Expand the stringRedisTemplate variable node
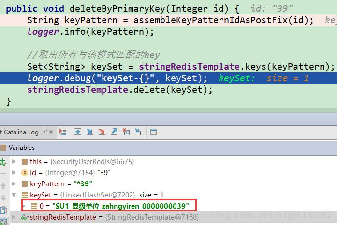337x225 pixels. (14, 217)
